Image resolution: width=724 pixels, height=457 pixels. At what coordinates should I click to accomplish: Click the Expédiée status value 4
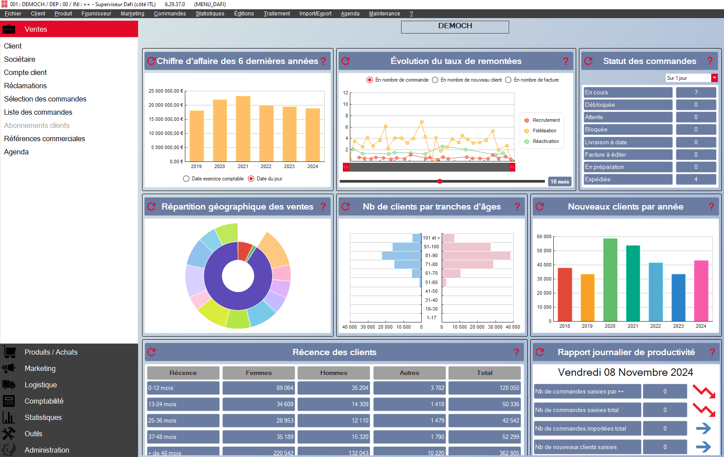[696, 180]
